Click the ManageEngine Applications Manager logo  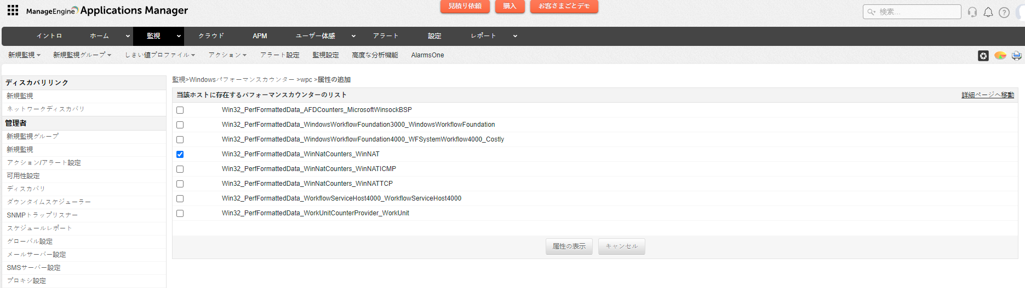click(x=107, y=10)
